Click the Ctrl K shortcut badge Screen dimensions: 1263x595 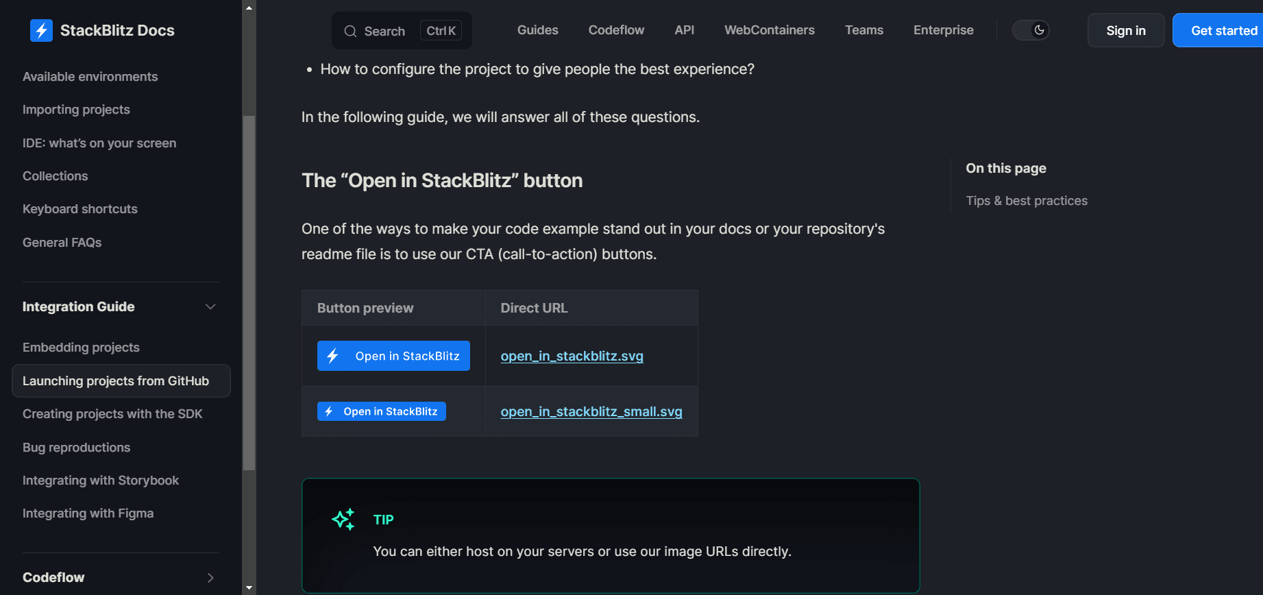pyautogui.click(x=441, y=31)
